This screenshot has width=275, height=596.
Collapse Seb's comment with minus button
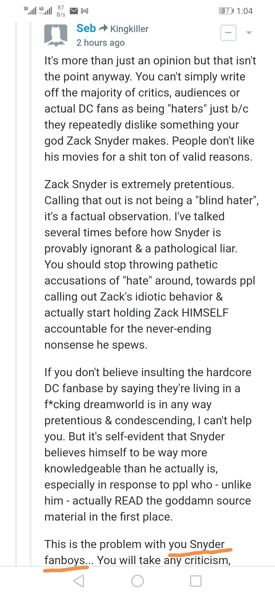[228, 33]
